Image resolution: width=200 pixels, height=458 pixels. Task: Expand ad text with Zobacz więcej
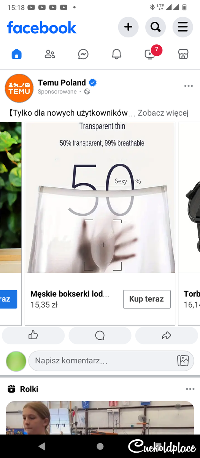click(x=163, y=113)
